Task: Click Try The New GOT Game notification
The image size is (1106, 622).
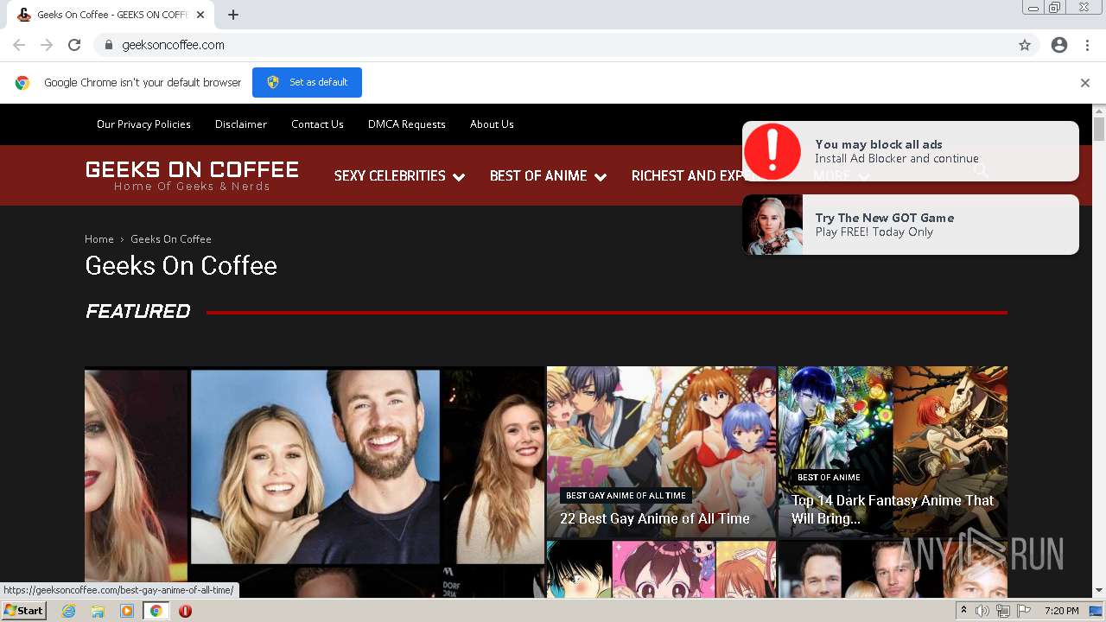Action: [x=911, y=225]
